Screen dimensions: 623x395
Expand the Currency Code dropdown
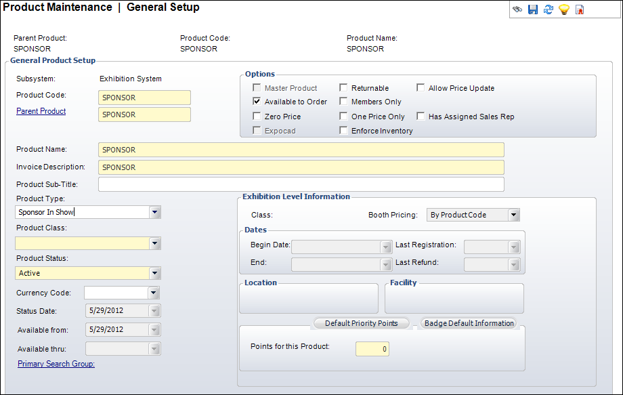[154, 293]
